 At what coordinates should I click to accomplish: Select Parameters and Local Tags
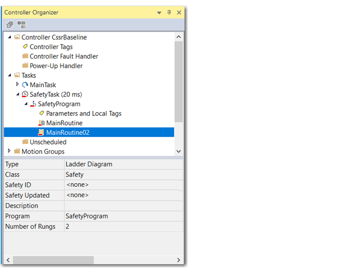[x=84, y=114]
